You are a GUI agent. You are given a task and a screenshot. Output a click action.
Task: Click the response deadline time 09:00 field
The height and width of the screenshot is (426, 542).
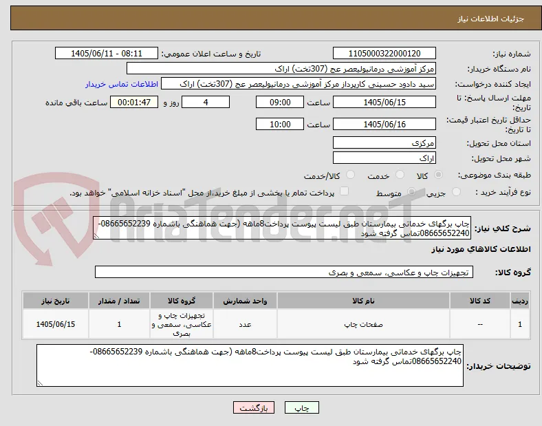click(280, 102)
